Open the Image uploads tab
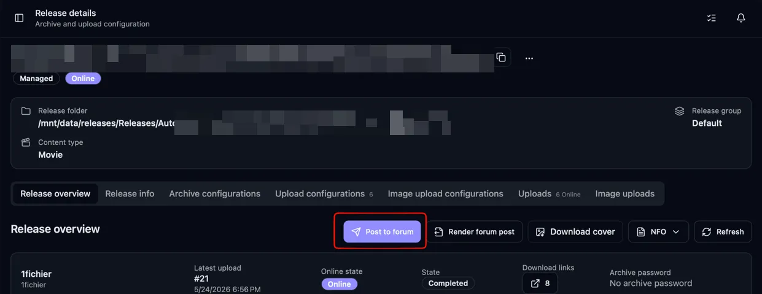Image resolution: width=762 pixels, height=294 pixels. click(625, 193)
